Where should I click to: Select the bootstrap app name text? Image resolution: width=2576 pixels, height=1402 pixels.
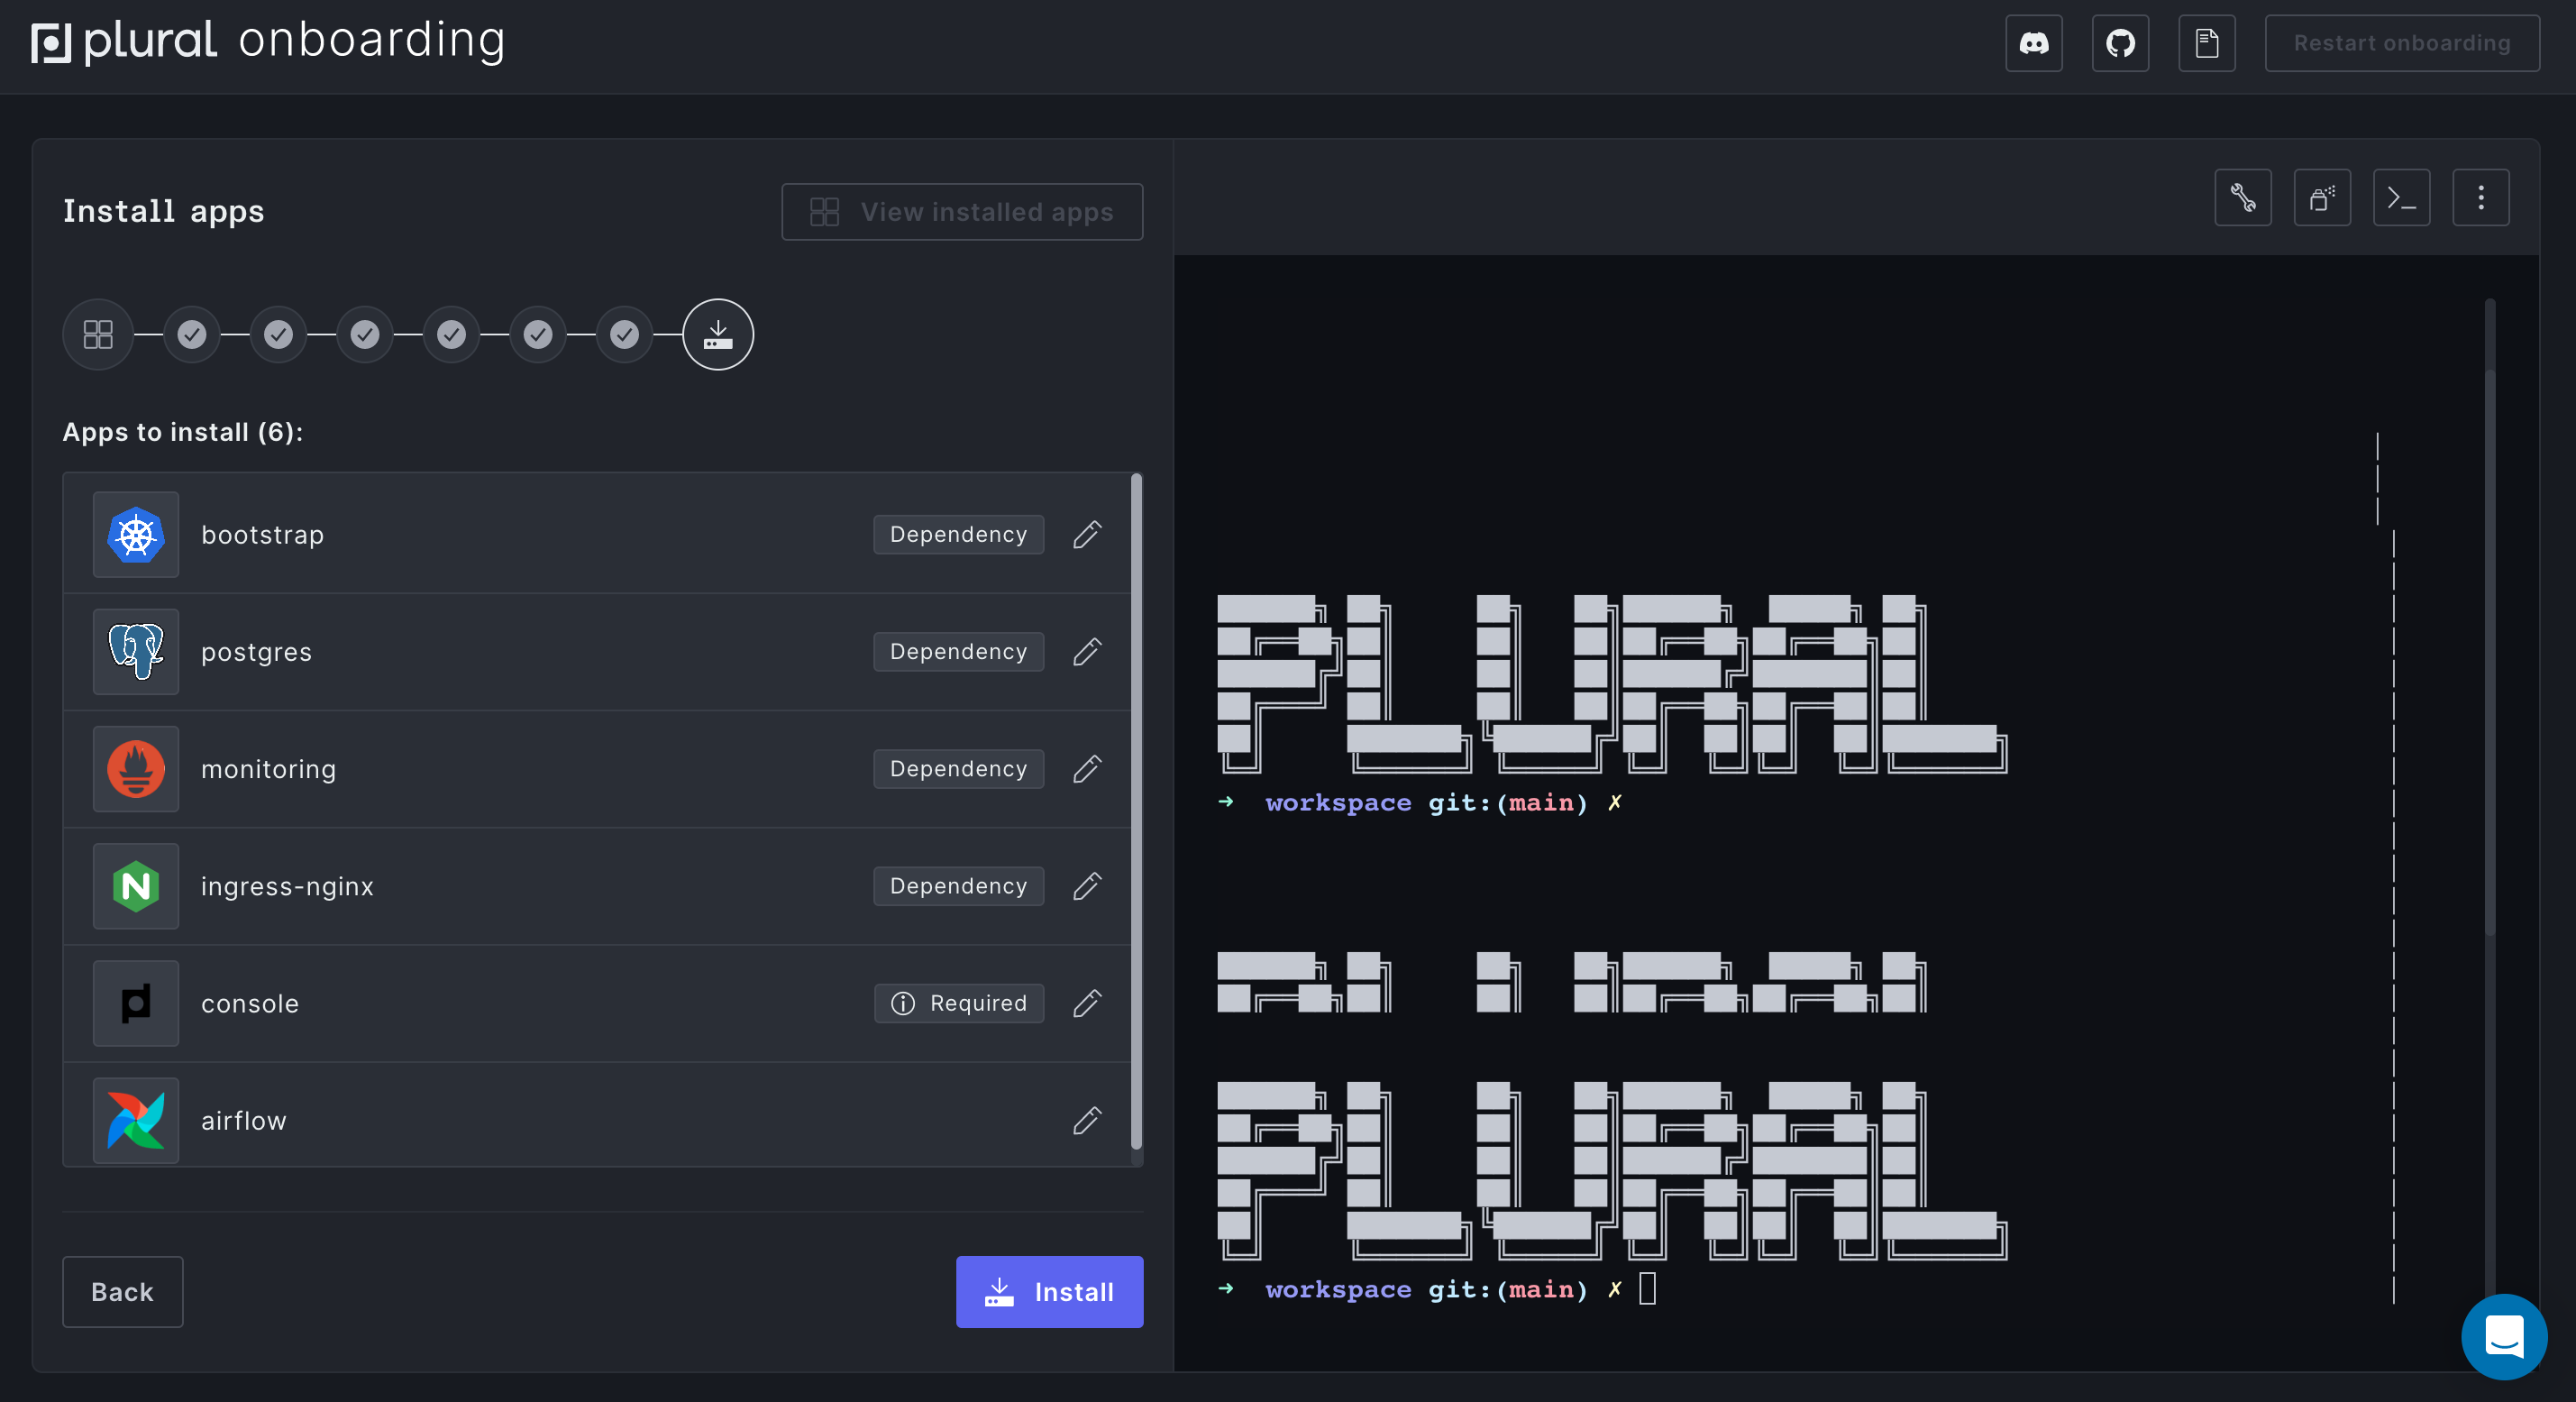(263, 535)
